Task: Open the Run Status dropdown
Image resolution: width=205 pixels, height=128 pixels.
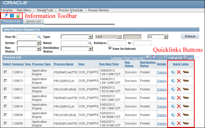Action: point(29,49)
